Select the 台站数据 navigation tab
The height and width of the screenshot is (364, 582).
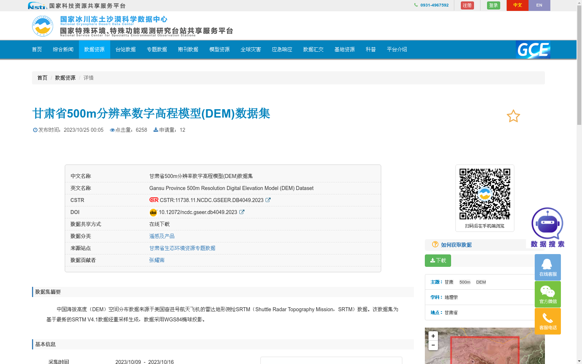point(125,50)
